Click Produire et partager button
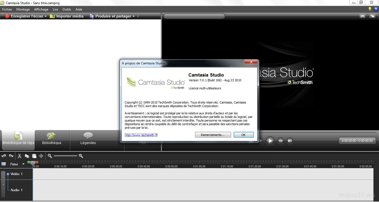The width and height of the screenshot is (379, 202). tap(110, 16)
